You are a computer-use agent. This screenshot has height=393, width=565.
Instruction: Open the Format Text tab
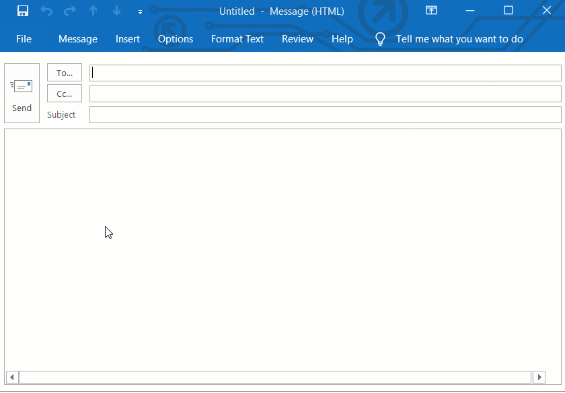coord(237,39)
